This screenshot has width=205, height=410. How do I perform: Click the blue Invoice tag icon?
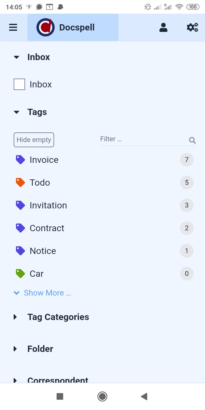[x=20, y=160]
